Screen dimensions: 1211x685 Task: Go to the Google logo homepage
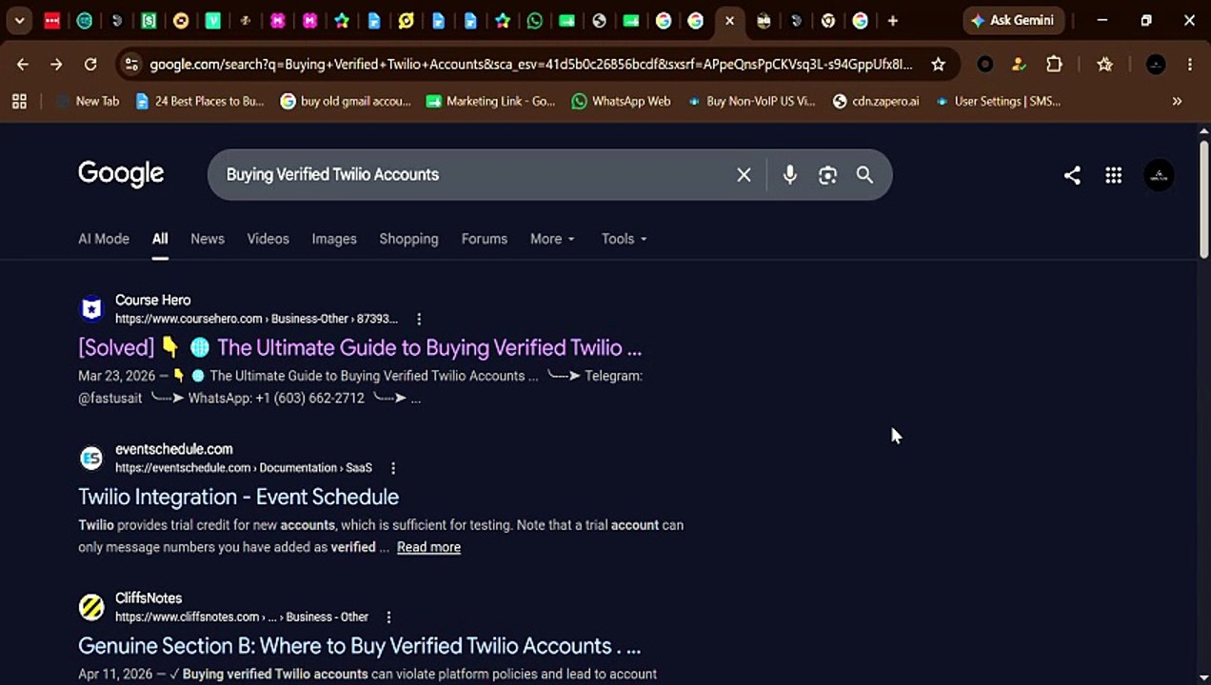pyautogui.click(x=121, y=173)
